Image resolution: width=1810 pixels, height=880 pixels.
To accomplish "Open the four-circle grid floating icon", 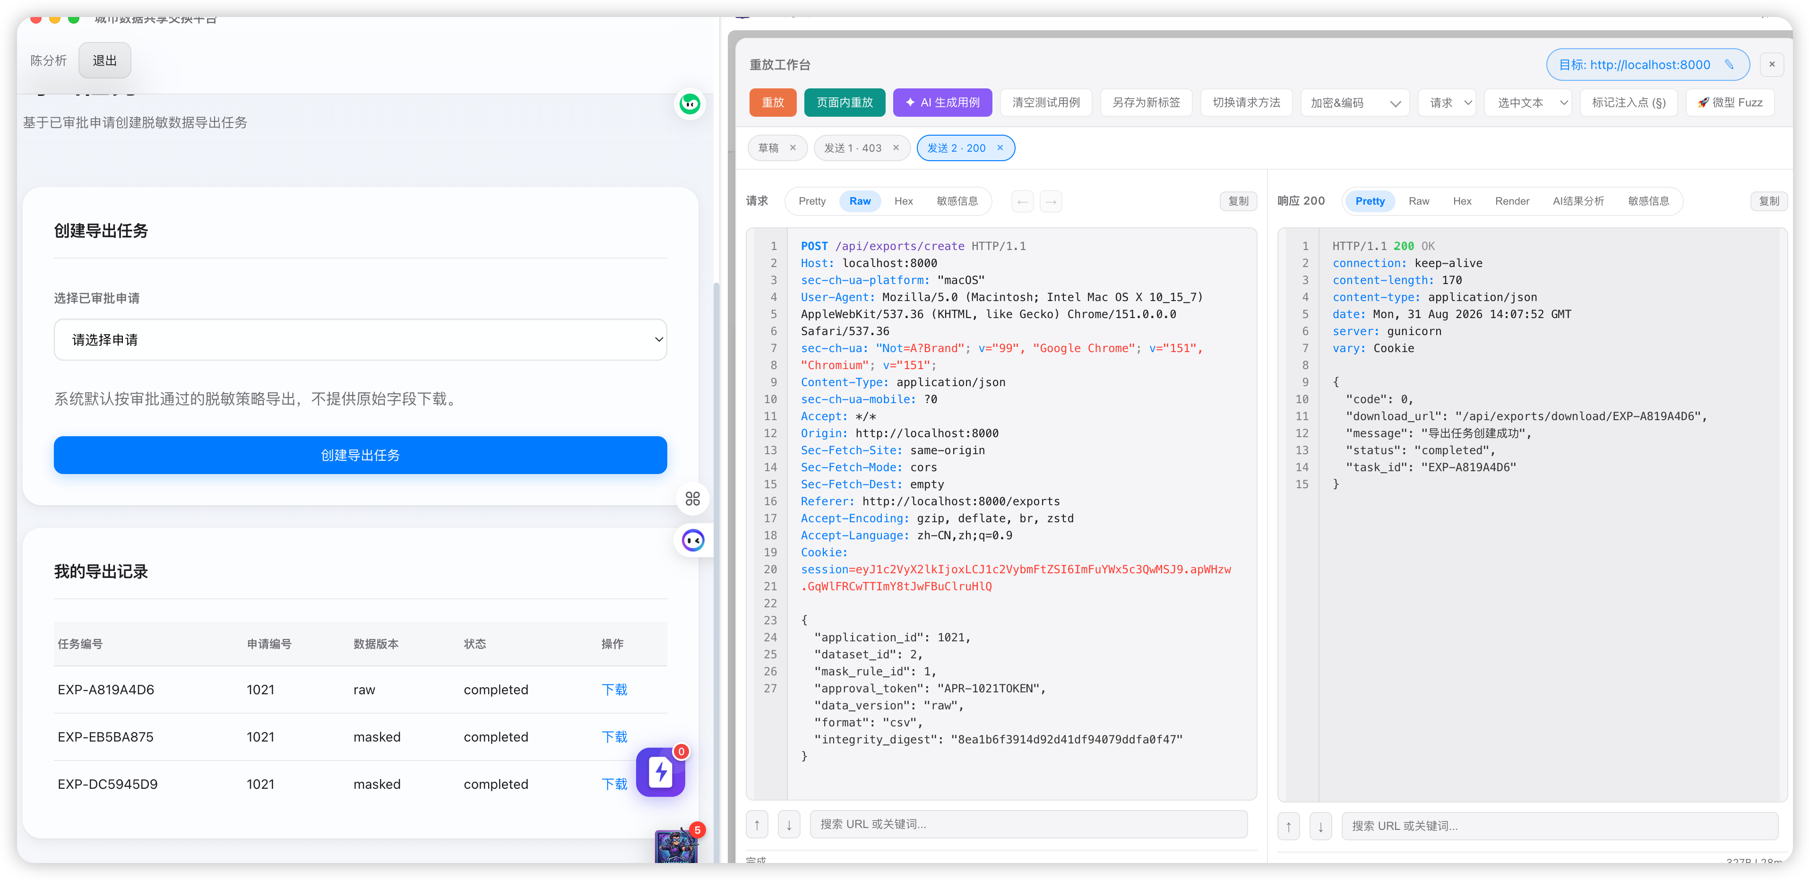I will coord(692,498).
